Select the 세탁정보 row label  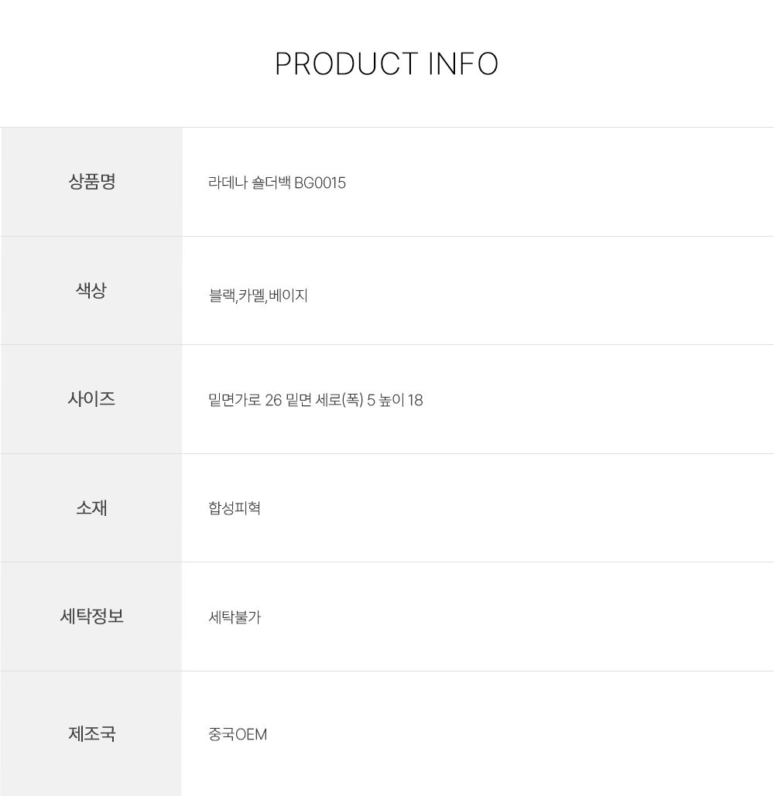pyautogui.click(x=91, y=617)
